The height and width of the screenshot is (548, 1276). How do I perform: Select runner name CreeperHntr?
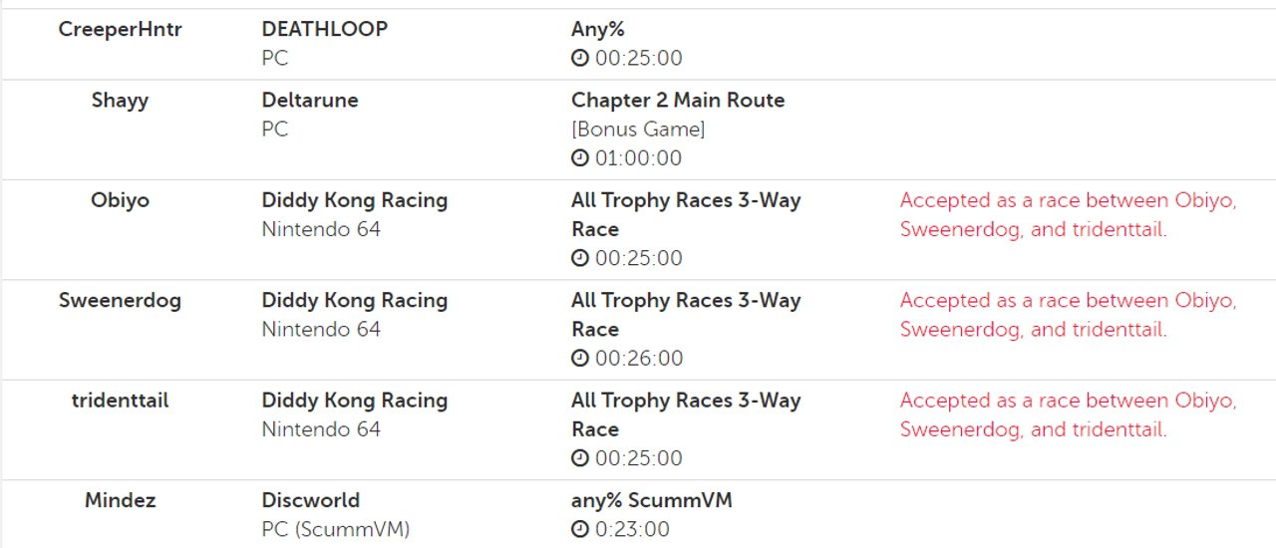point(121,30)
